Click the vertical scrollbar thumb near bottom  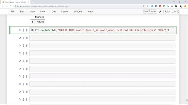[x=187, y=100]
